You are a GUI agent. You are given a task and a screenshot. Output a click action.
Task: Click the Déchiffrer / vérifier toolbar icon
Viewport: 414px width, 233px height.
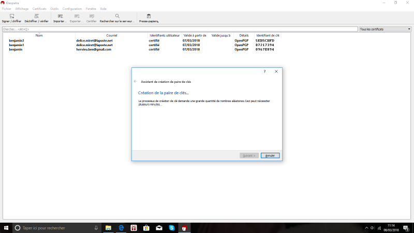tap(36, 16)
